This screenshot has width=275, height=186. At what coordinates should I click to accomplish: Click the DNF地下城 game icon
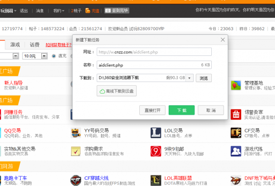[x=236, y=180]
